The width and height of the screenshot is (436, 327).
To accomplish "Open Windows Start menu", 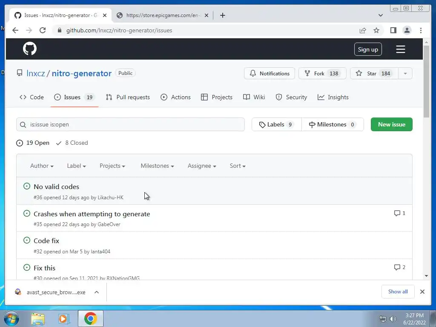I will [11, 318].
